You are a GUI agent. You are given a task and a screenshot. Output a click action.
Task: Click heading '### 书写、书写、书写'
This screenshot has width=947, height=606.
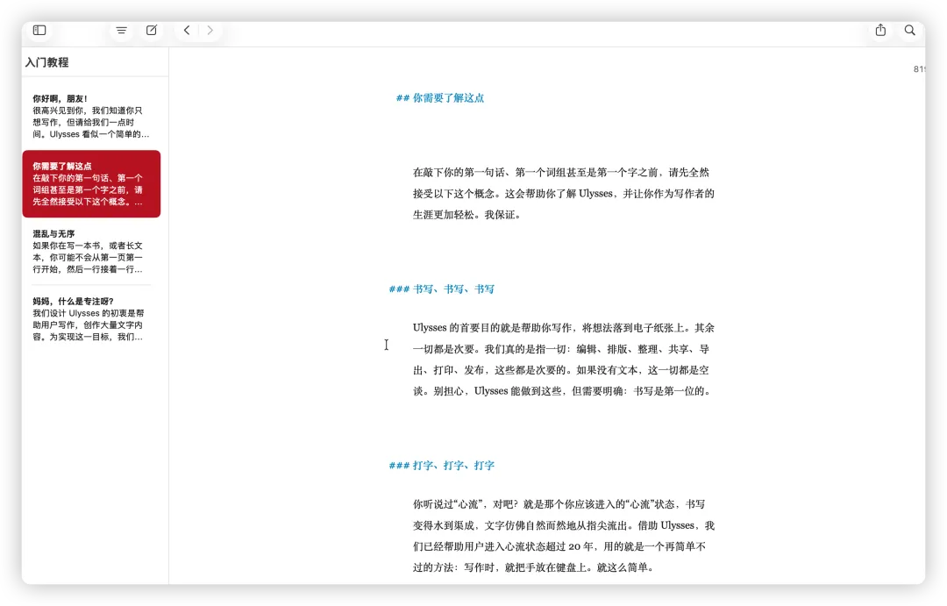click(441, 289)
